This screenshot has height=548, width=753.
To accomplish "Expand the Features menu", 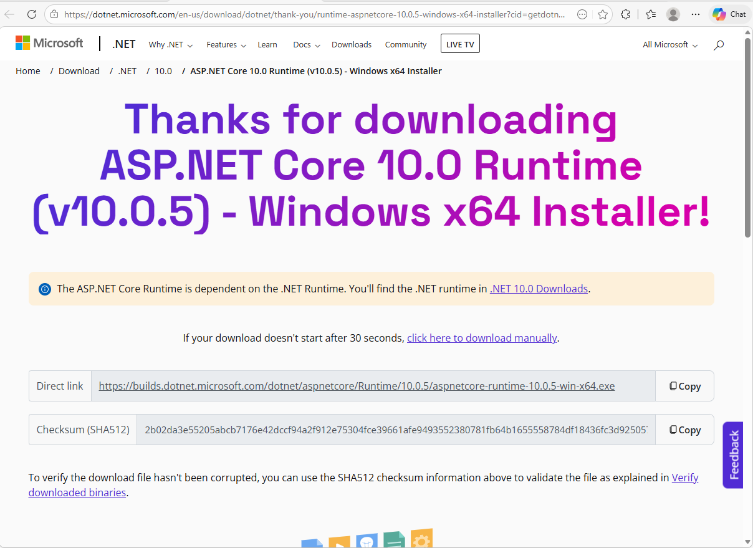I will point(226,44).
